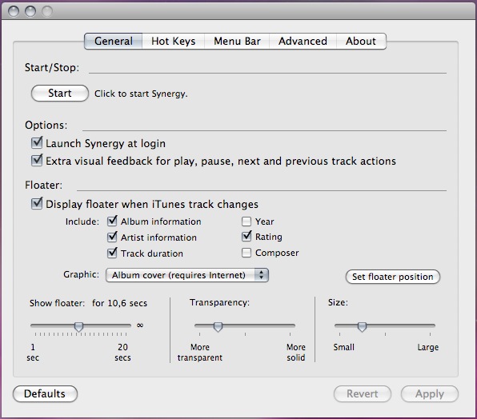Disable Display floater when iTunes track changes
The width and height of the screenshot is (477, 419).
coord(37,204)
